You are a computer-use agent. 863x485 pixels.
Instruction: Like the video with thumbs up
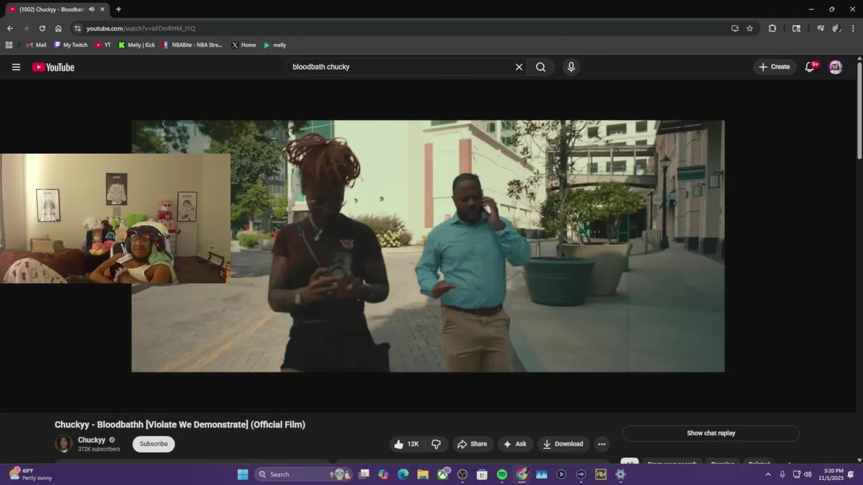(x=407, y=444)
